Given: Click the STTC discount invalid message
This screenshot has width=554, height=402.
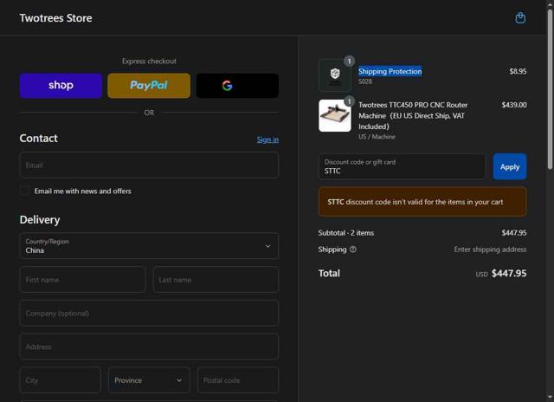Looking at the screenshot, I should [x=422, y=202].
